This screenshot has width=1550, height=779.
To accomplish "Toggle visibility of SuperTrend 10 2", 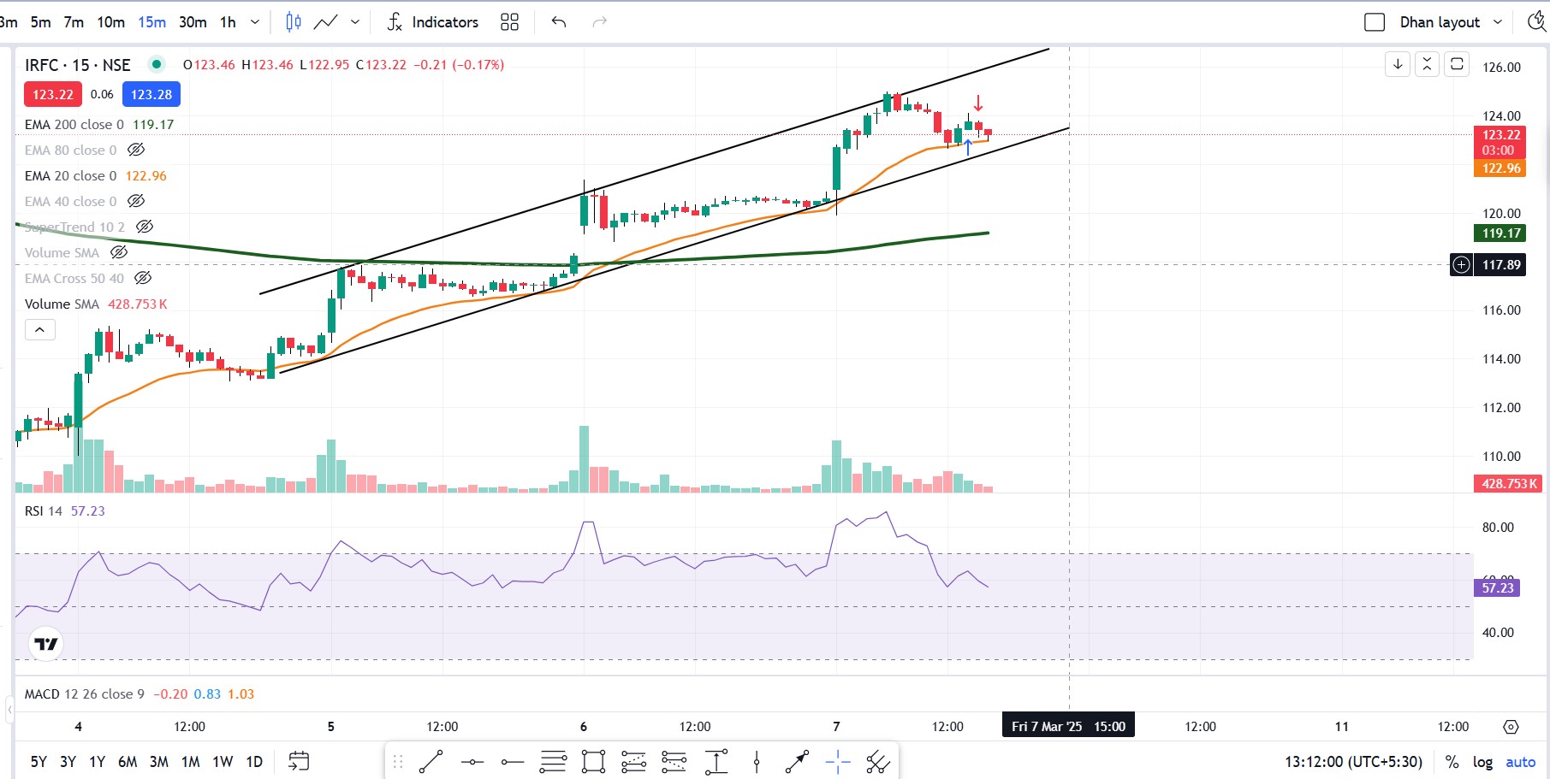I will pos(145,227).
